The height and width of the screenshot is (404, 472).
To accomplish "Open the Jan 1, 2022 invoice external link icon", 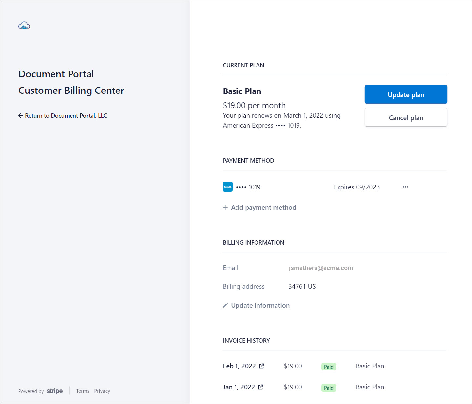I will 261,387.
